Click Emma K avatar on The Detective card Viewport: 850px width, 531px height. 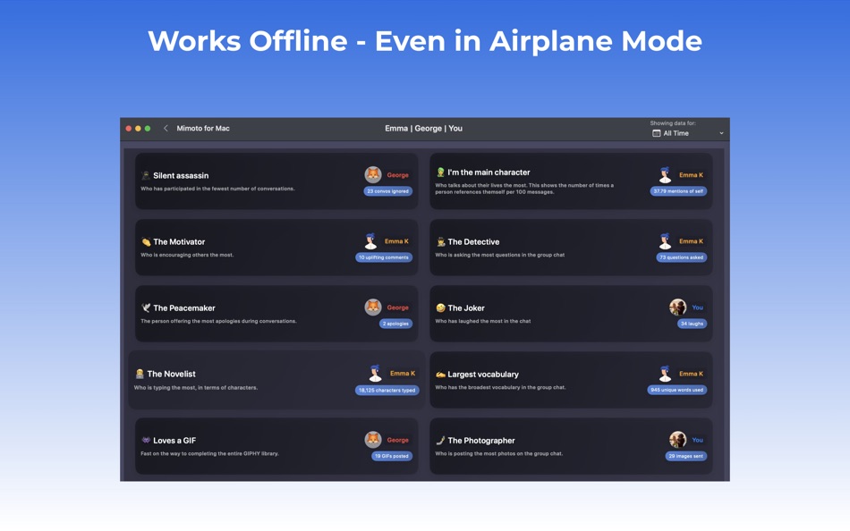[665, 240]
